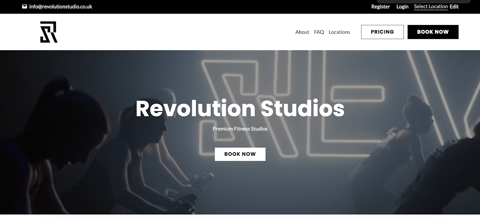
Task: Click the Revolution Studios logo icon
Action: click(49, 32)
